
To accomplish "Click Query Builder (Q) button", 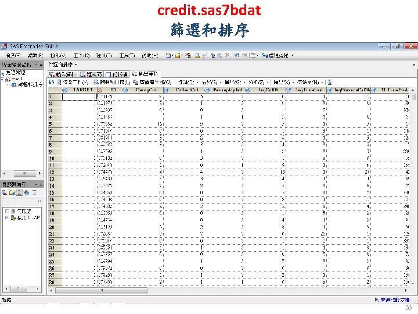I will (x=152, y=82).
